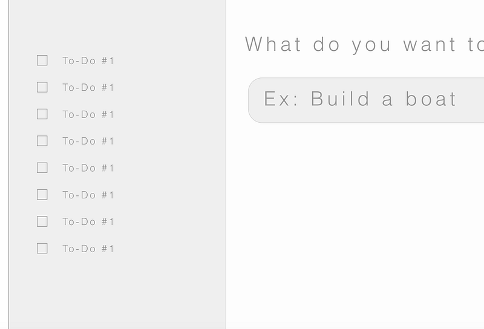Check the sixth To-Do #1 checkbox
484x329 pixels.
pos(42,195)
